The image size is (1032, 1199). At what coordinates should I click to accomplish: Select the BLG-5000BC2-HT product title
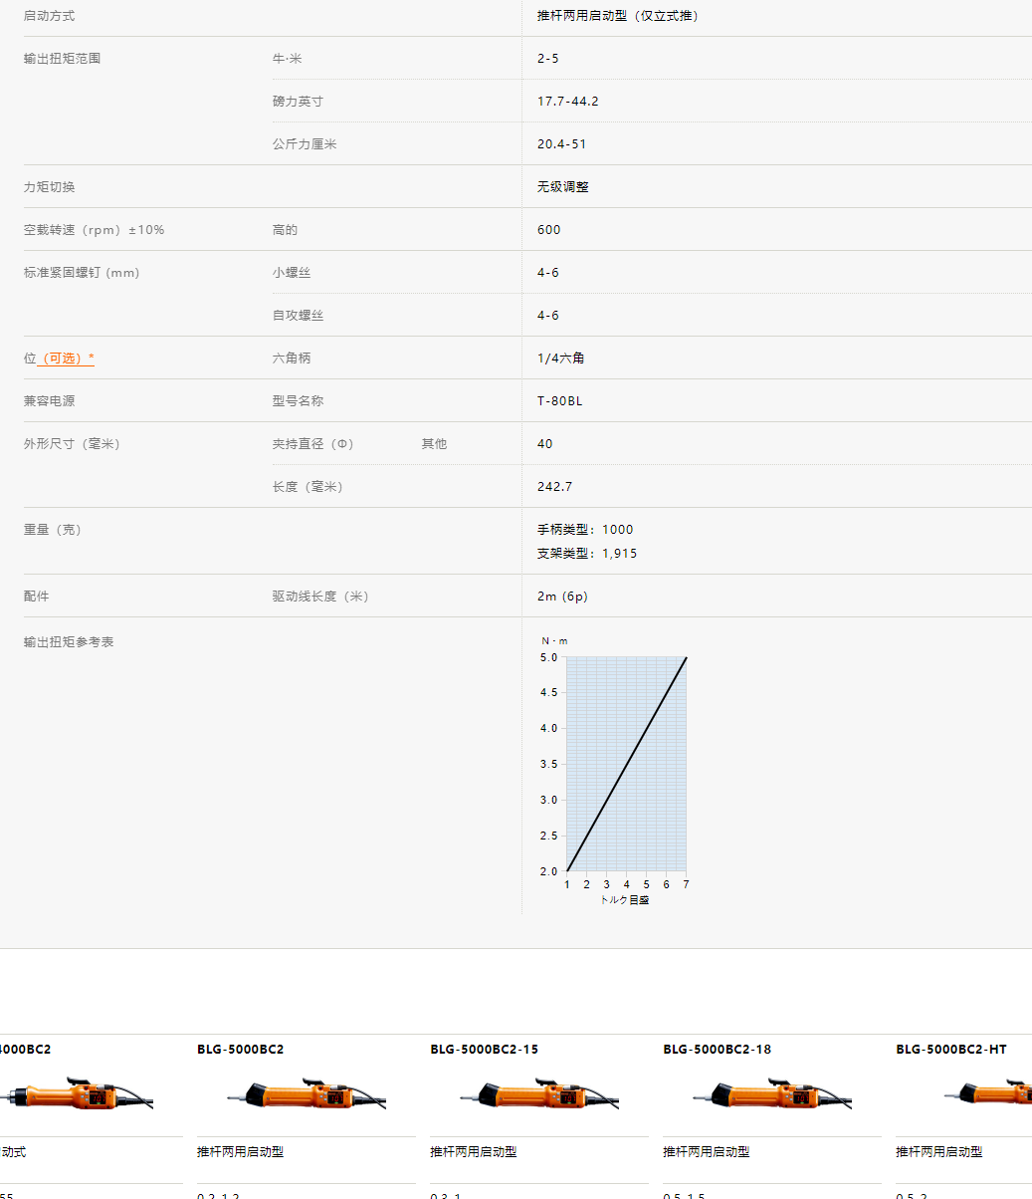(950, 1050)
